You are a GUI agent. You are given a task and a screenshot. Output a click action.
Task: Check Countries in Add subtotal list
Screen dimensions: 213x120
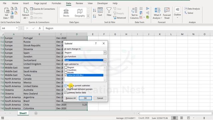tap(66, 70)
